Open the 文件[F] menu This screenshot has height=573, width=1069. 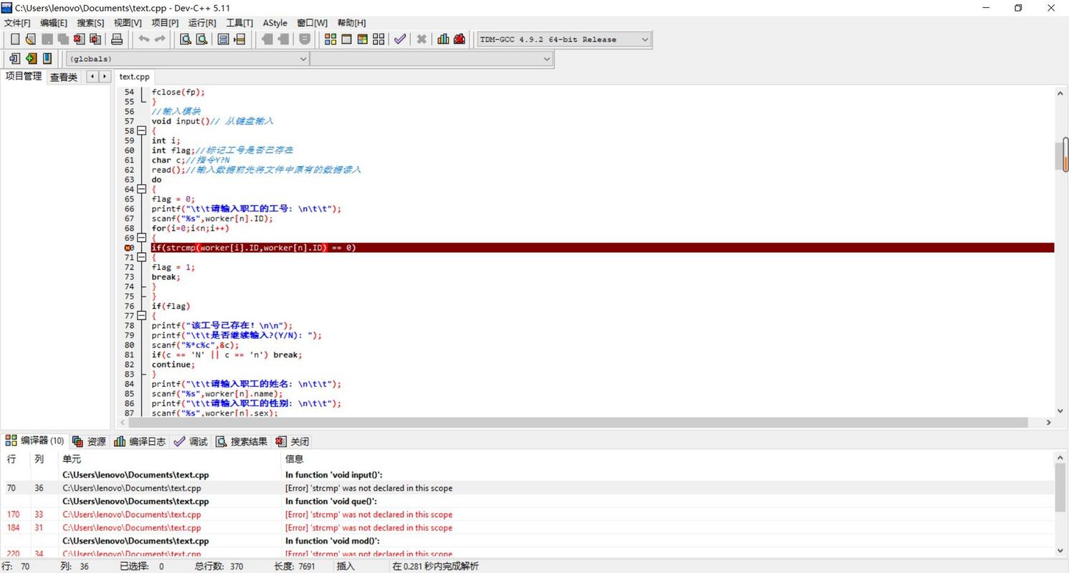point(17,23)
